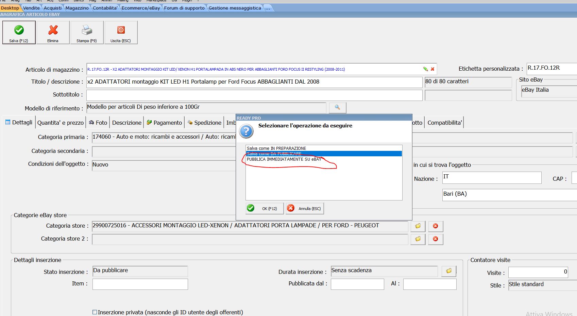The height and width of the screenshot is (316, 577).
Task: Click the red remove button next to Categoria store
Action: (x=436, y=226)
